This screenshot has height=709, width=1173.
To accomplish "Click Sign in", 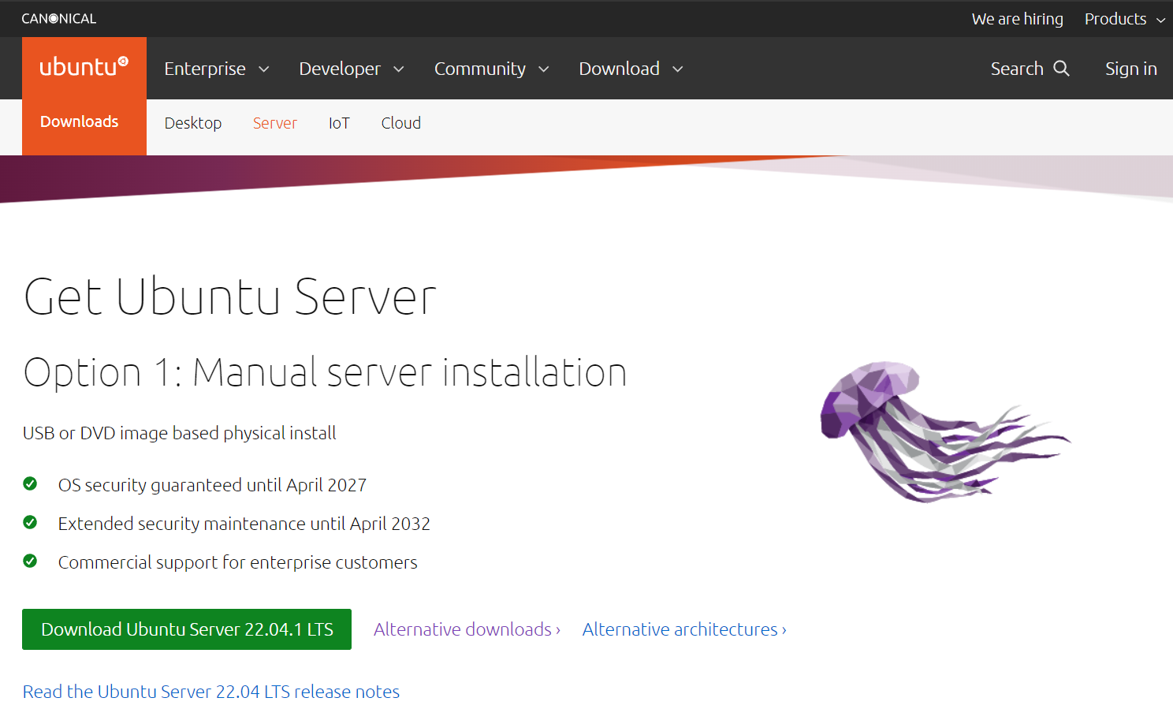I will coord(1131,69).
